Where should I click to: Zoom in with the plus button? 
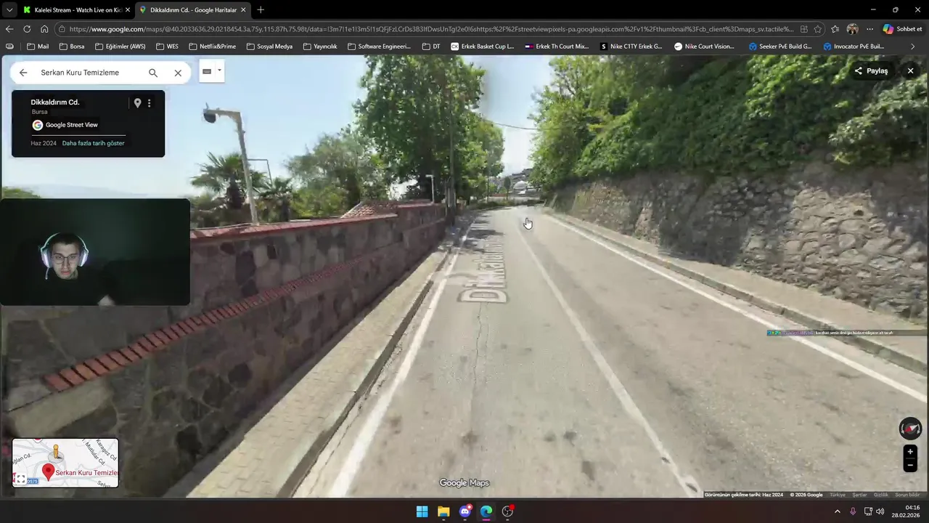click(910, 452)
